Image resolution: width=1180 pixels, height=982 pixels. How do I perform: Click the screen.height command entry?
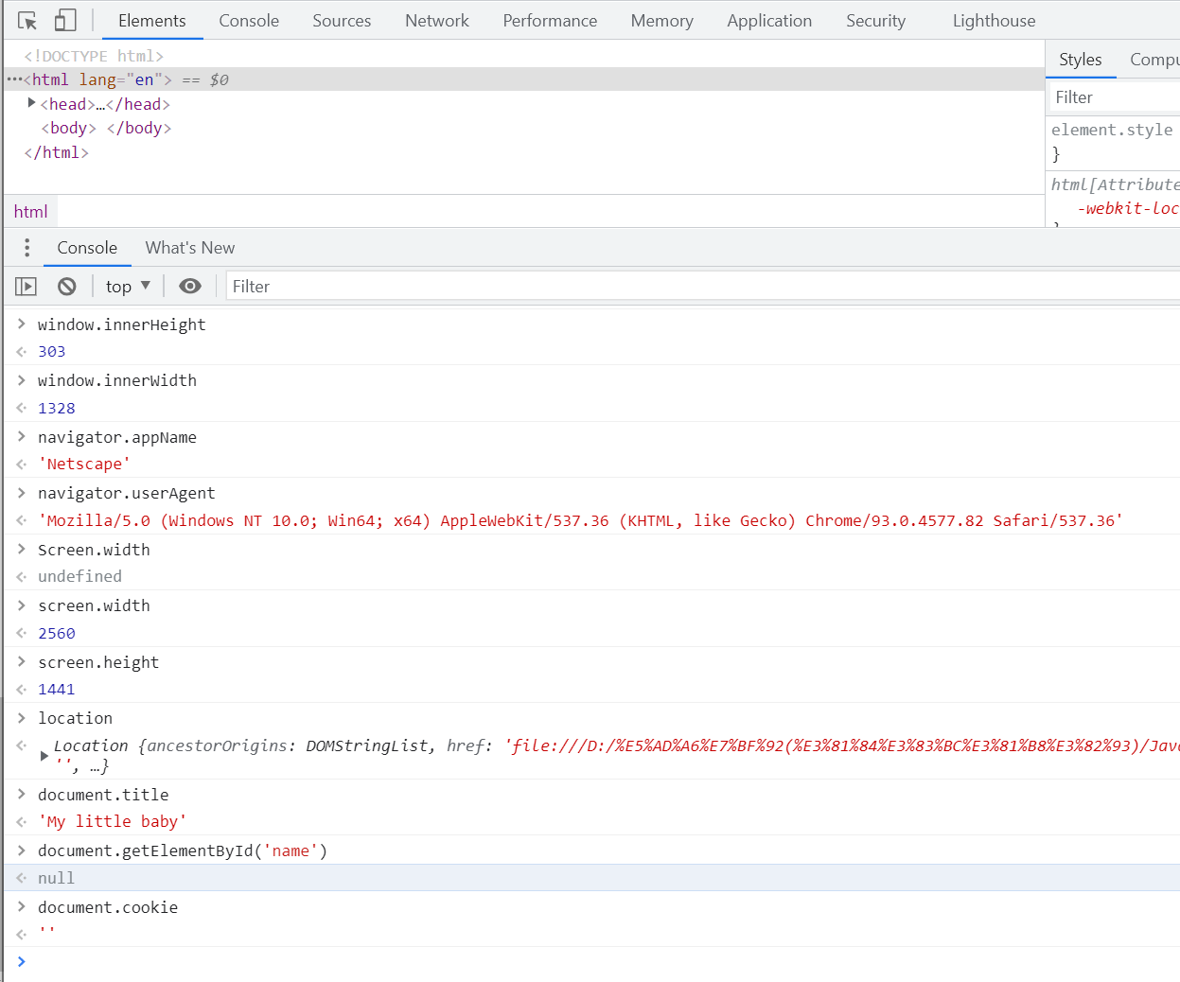pyautogui.click(x=98, y=662)
